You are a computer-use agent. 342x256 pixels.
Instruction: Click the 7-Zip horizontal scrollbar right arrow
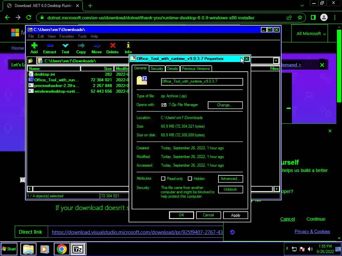tap(277, 189)
